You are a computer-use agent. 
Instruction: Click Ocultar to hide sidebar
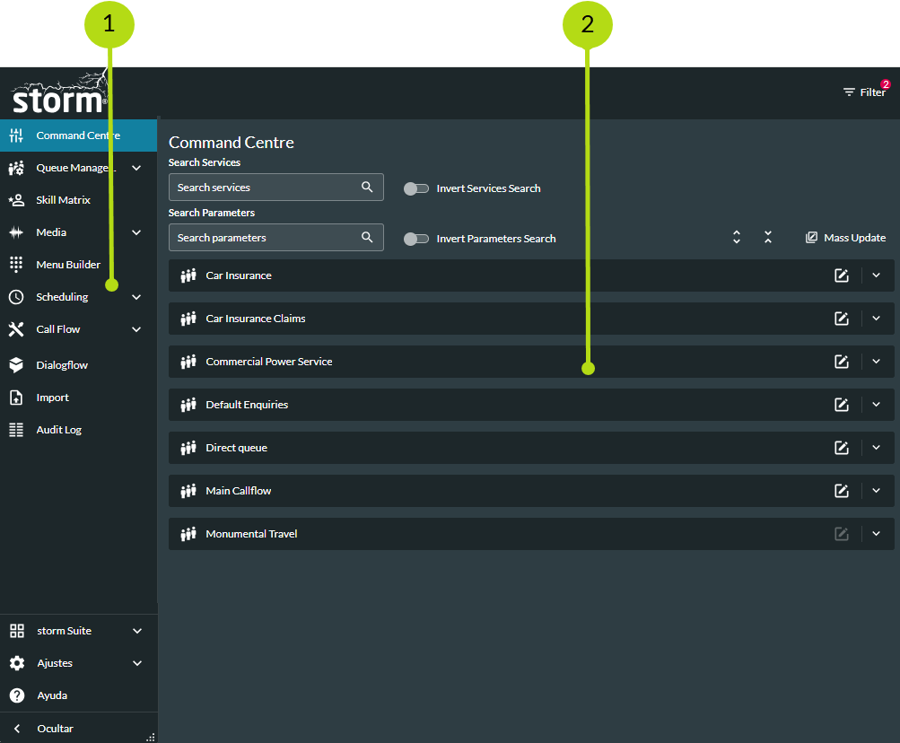click(x=79, y=728)
